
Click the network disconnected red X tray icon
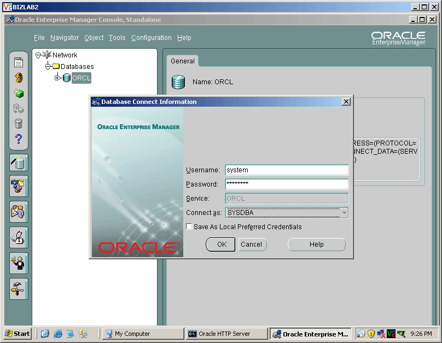(x=381, y=334)
